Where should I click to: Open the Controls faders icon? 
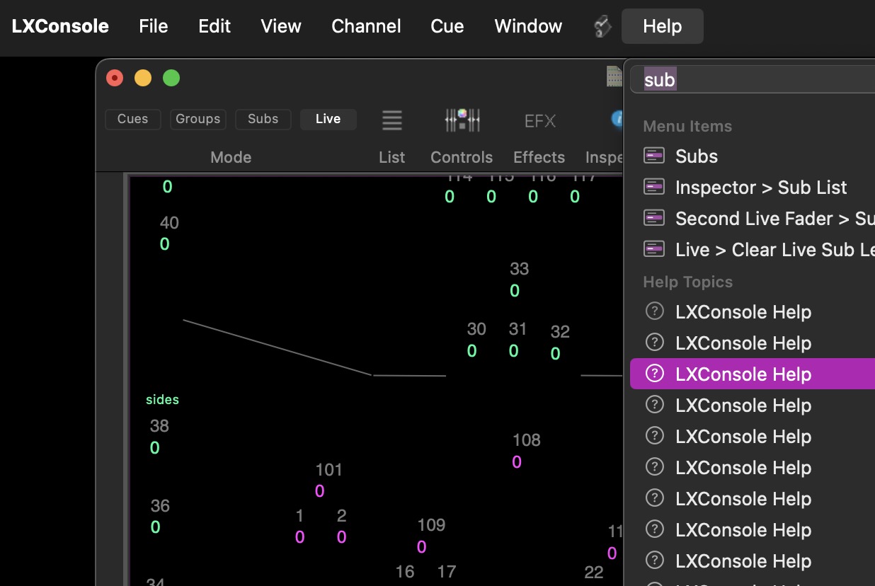tap(462, 120)
